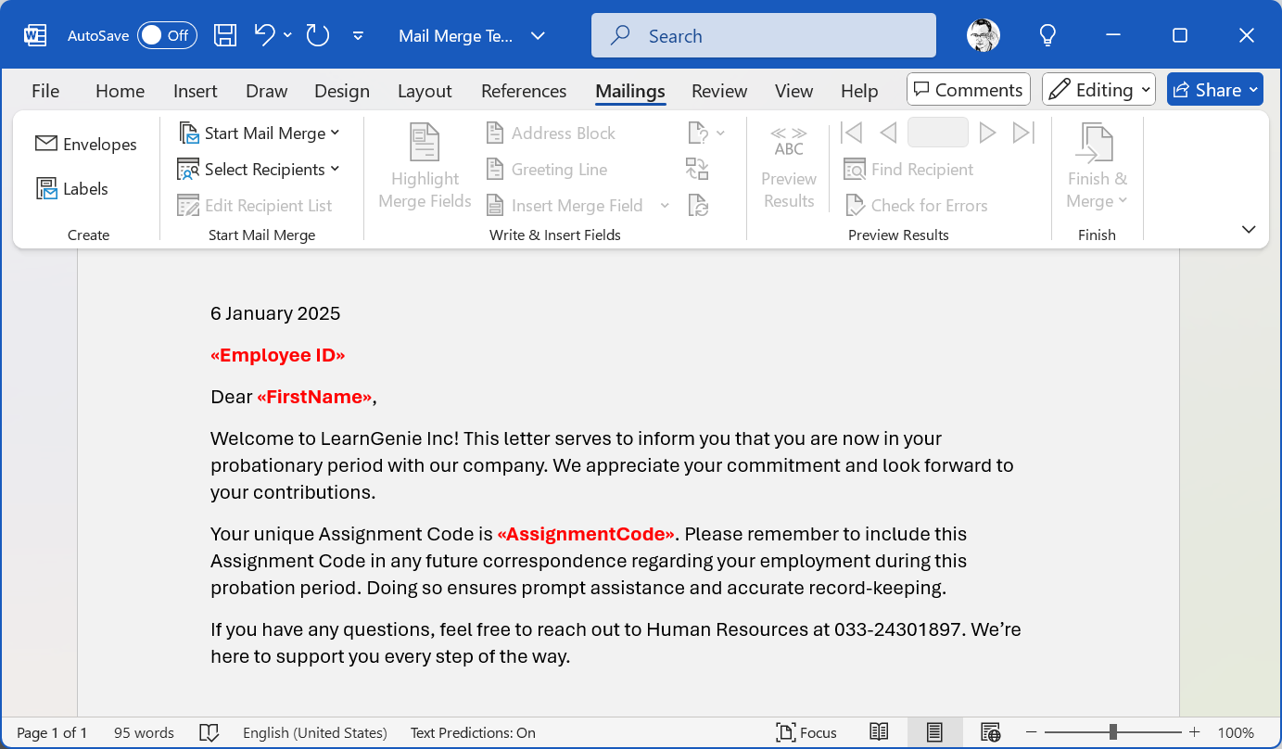Image resolution: width=1282 pixels, height=749 pixels.
Task: Click Previous Record arrow
Action: click(887, 133)
